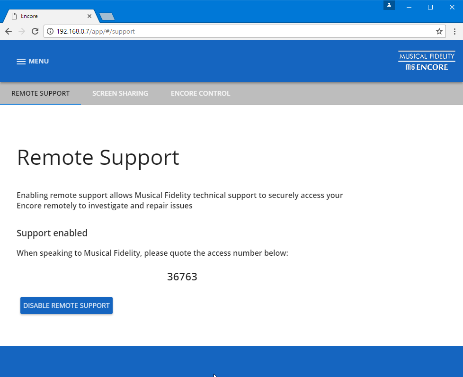
Task: Click the MENU label text
Action: [x=39, y=62]
